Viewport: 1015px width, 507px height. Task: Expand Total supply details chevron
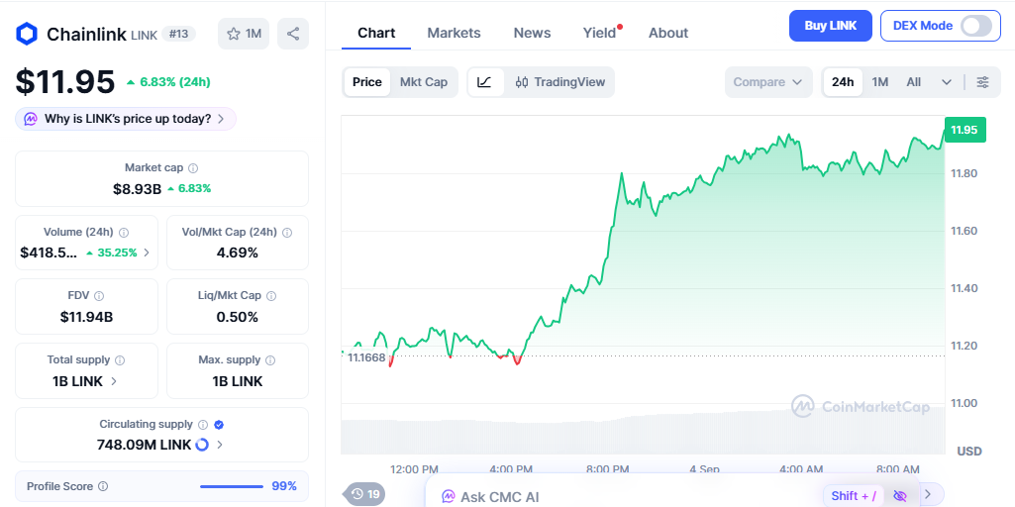coord(114,381)
